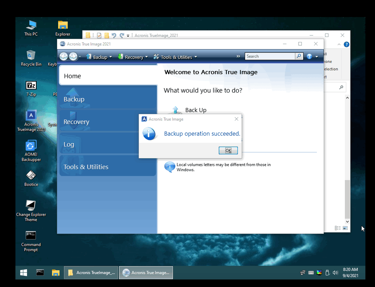Open Change Explorer Theme desktop icon
The image size is (375, 287).
click(31, 211)
